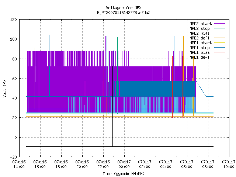Screen dimensions: 236x177
Task: Select the E_RT20070116143728.sfduZ filename subtitle
Action: [124, 13]
